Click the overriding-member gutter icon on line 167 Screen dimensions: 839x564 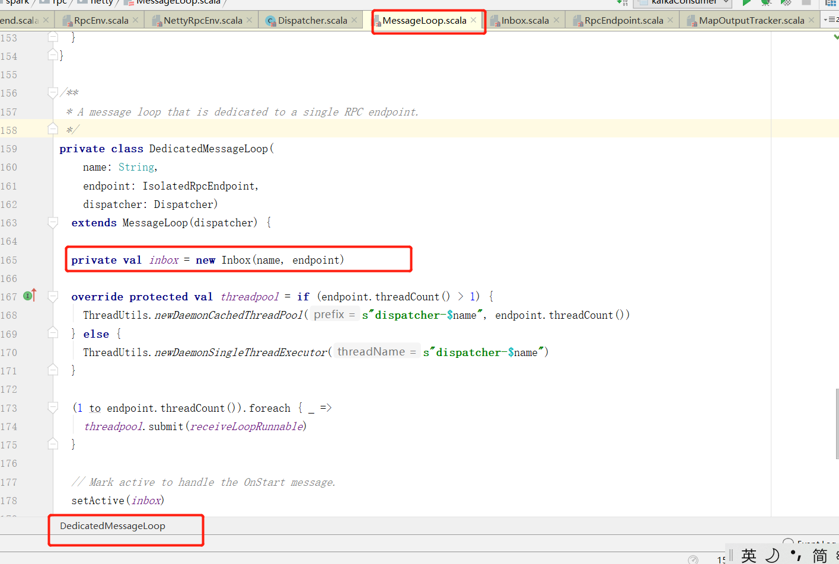(x=30, y=295)
